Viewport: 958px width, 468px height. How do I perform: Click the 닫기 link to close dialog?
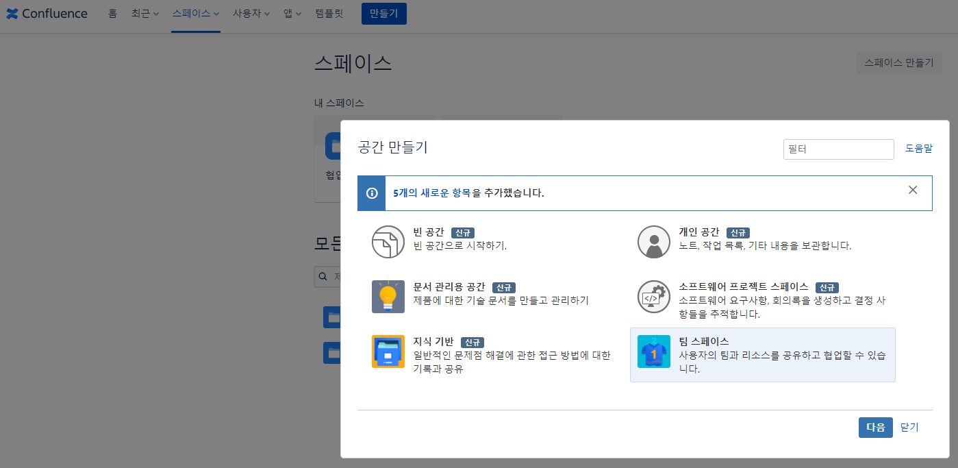[x=909, y=427]
